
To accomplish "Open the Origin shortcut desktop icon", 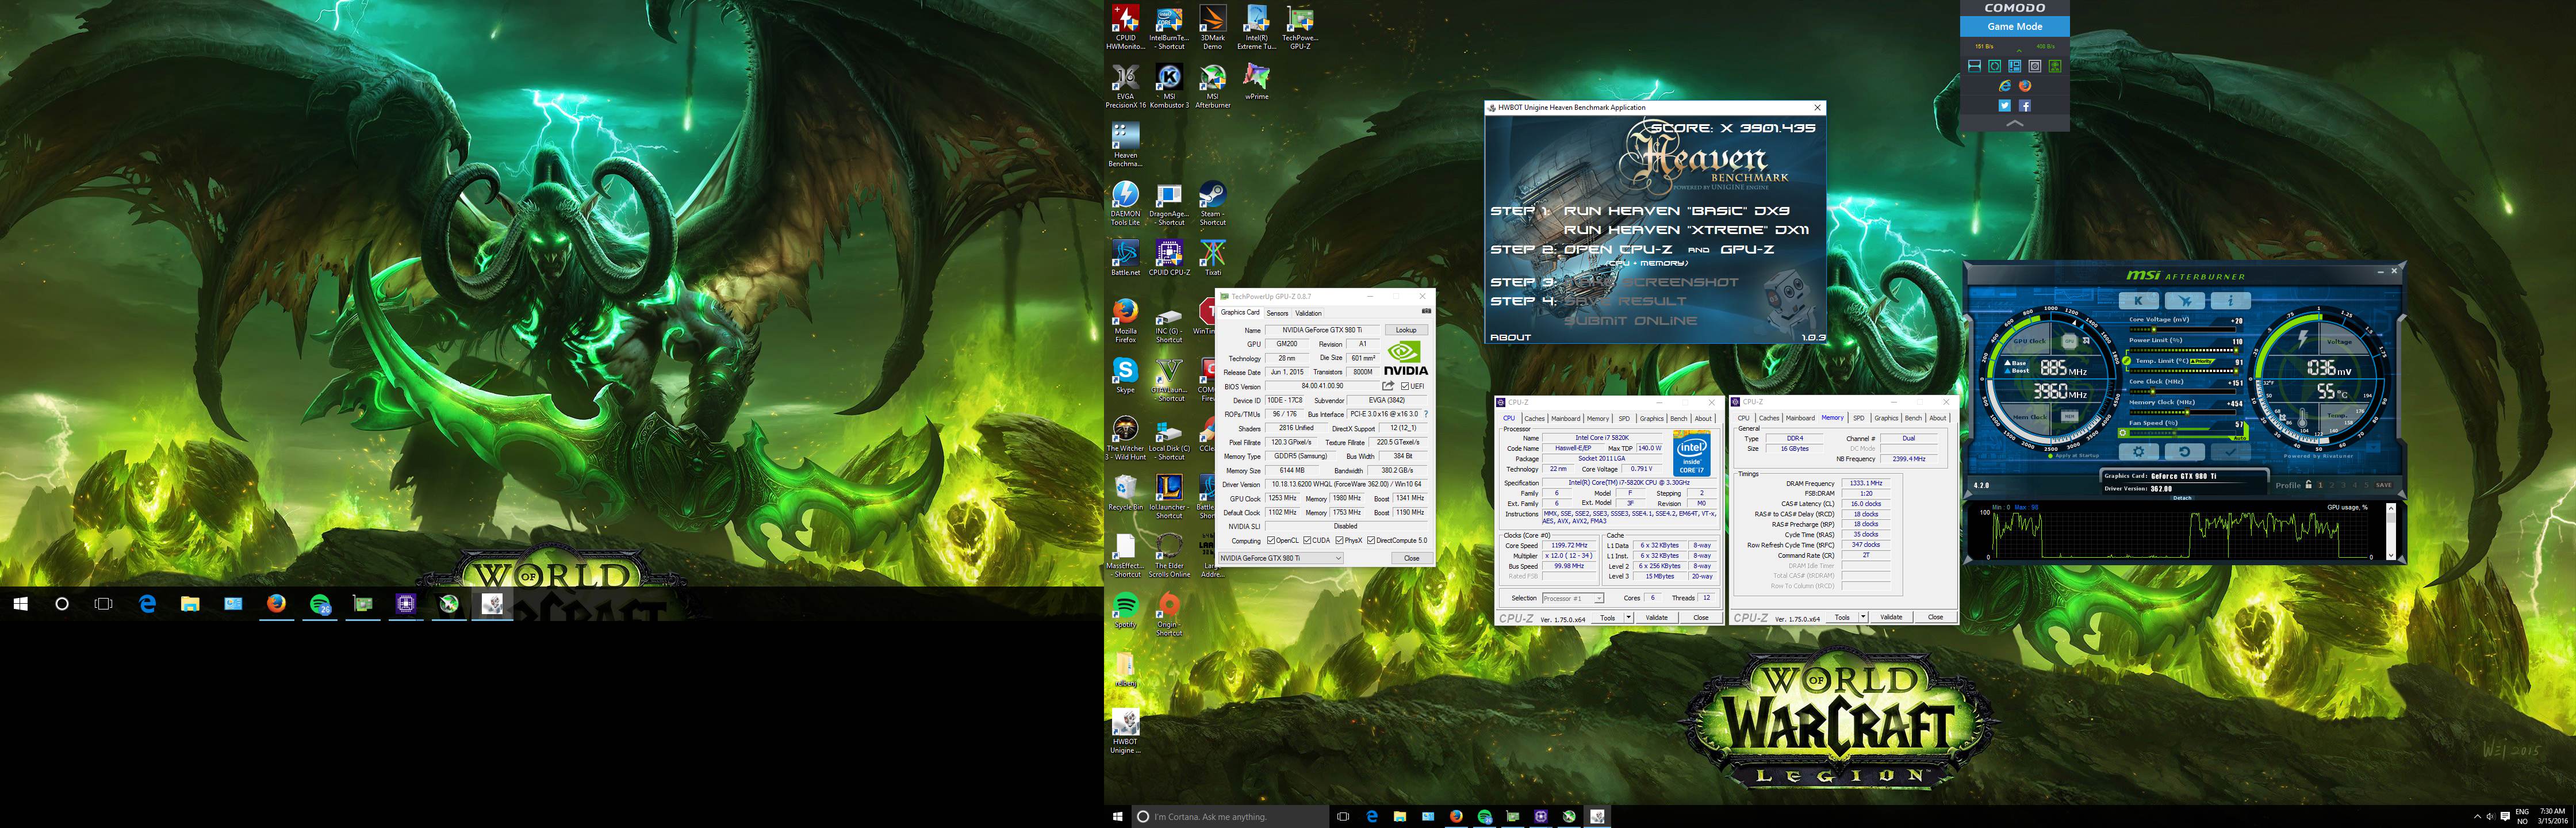I will pos(1169,614).
